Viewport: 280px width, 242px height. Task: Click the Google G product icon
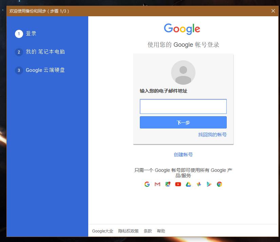pyautogui.click(x=147, y=184)
